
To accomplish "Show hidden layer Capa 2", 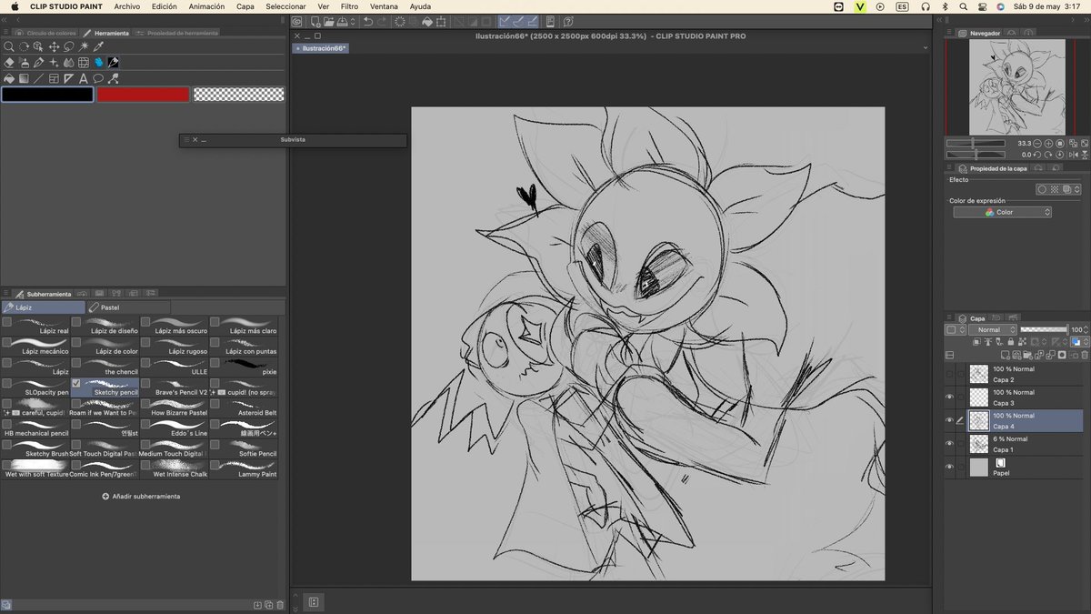I will pos(950,374).
